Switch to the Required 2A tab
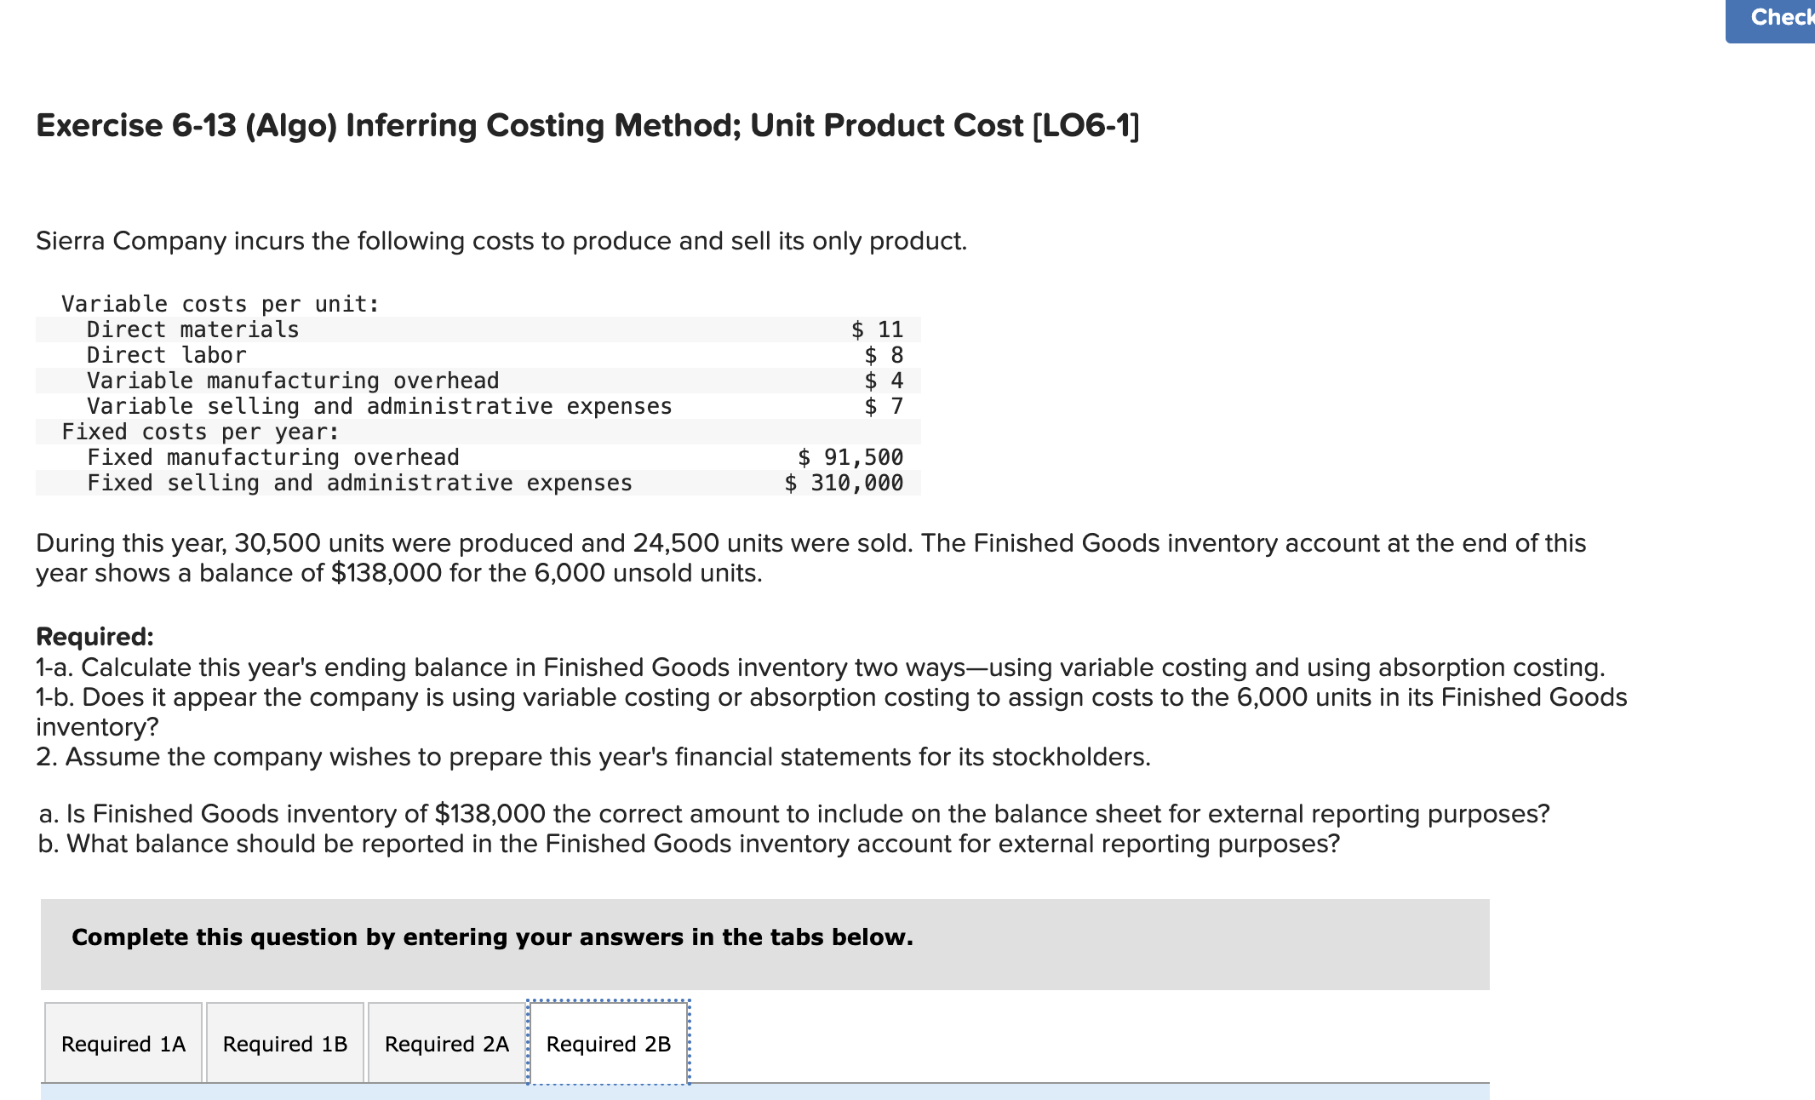This screenshot has width=1815, height=1100. [x=446, y=1042]
